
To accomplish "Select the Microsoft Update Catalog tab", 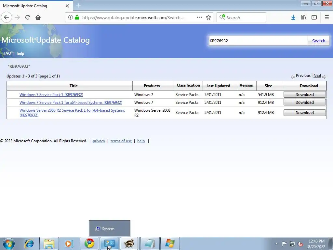I will [x=36, y=6].
